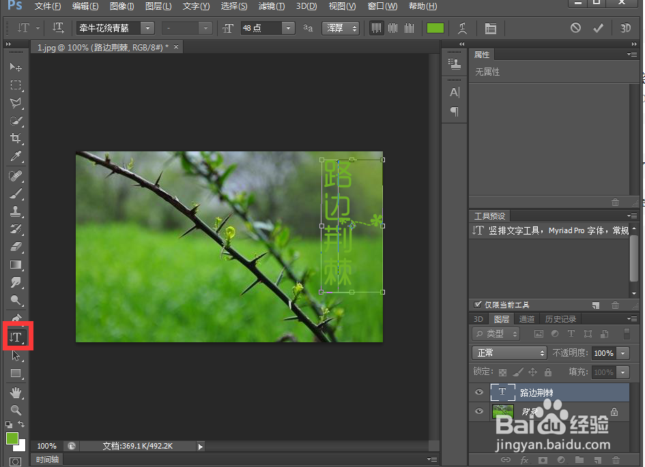Select the Eraser tool
The width and height of the screenshot is (645, 467).
tap(16, 246)
